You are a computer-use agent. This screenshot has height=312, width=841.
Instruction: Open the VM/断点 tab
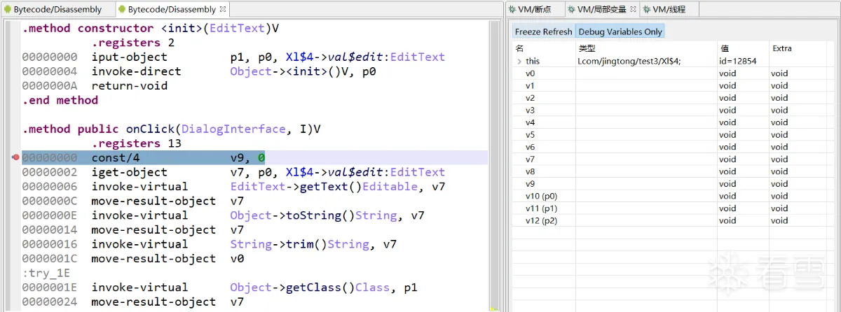point(534,9)
